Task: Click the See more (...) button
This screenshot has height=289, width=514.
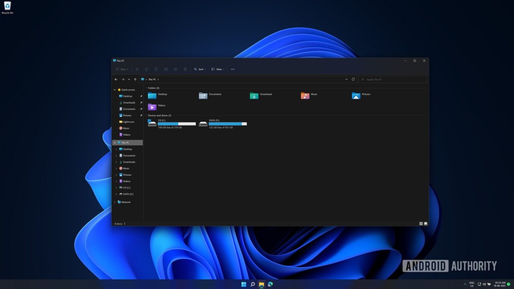Action: point(233,69)
